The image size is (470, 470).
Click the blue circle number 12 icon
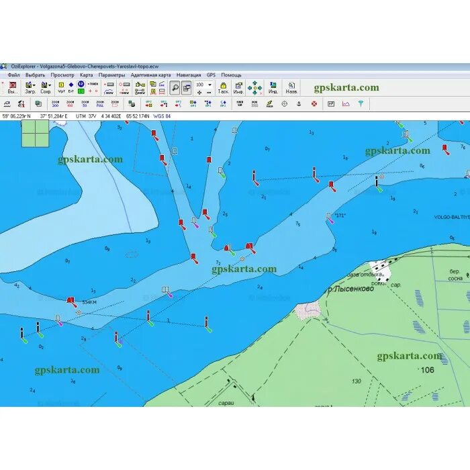click(81, 84)
